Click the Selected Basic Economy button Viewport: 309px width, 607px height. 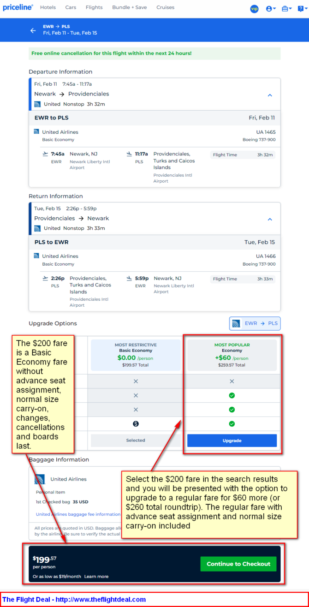(136, 440)
